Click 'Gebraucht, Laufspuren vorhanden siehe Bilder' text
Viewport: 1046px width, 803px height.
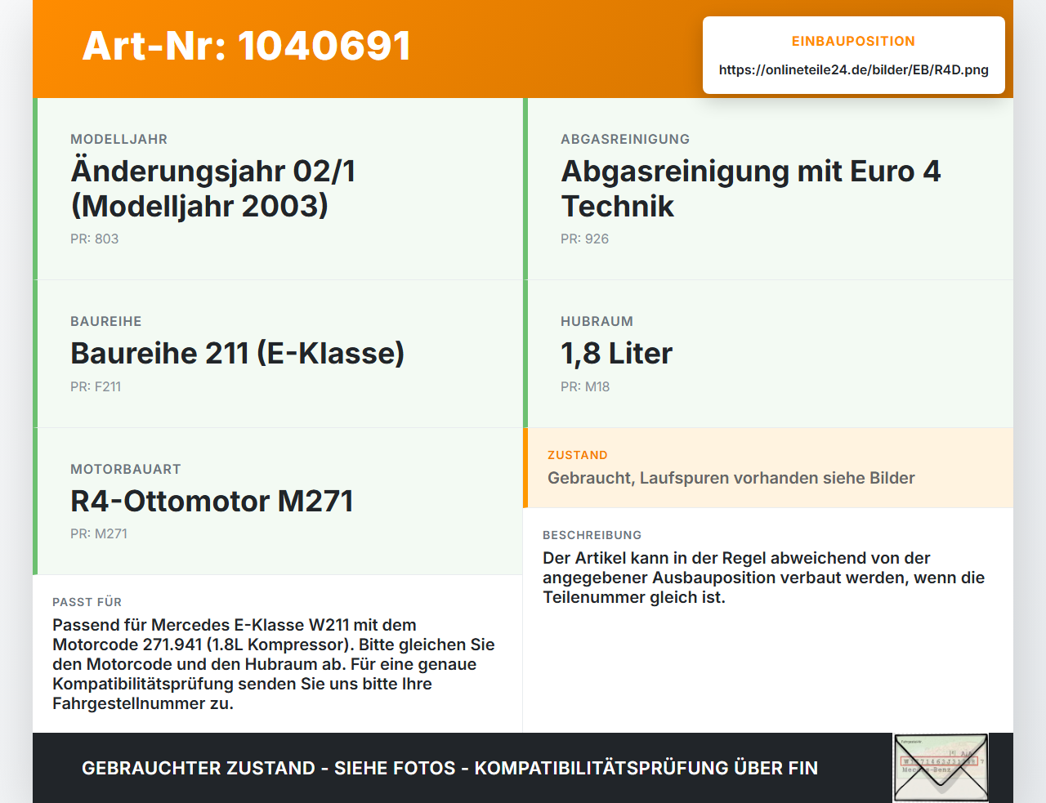tap(731, 478)
